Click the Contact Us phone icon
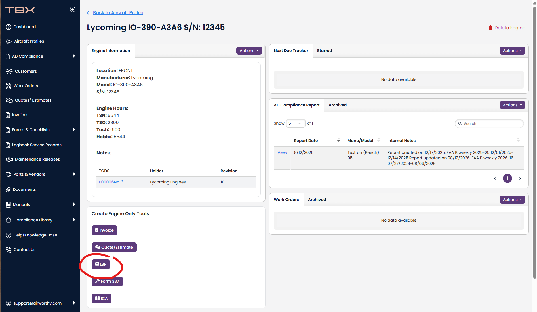The width and height of the screenshot is (537, 312). coord(9,250)
